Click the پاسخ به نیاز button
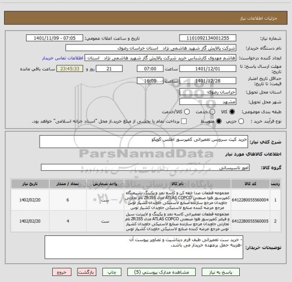Screen dimensions: 292x282 coord(221,272)
